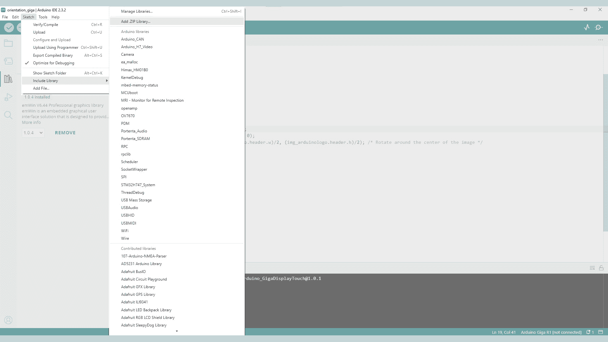Open the Boards Manager sidebar icon
Image resolution: width=608 pixels, height=342 pixels.
[9, 61]
